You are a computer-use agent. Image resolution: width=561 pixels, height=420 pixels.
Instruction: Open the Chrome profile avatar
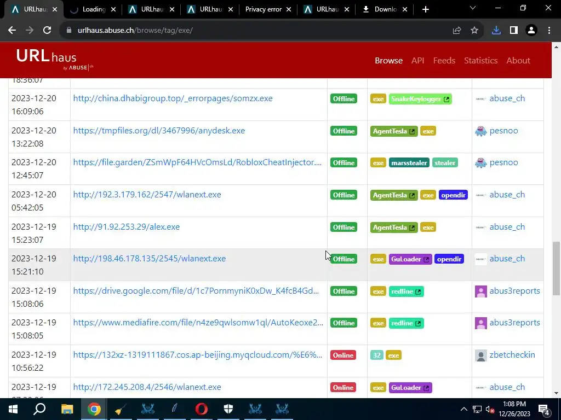pyautogui.click(x=531, y=31)
